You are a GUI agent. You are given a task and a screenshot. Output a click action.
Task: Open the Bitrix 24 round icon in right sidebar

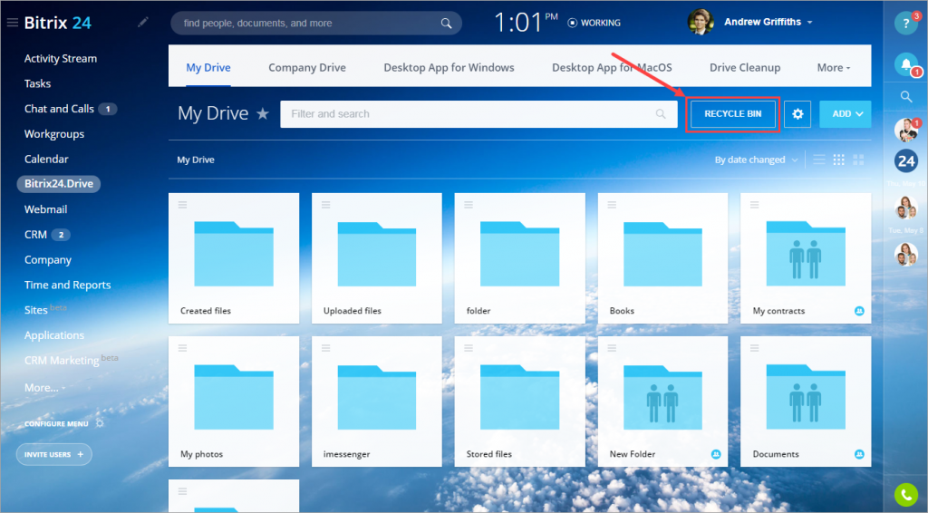[905, 160]
